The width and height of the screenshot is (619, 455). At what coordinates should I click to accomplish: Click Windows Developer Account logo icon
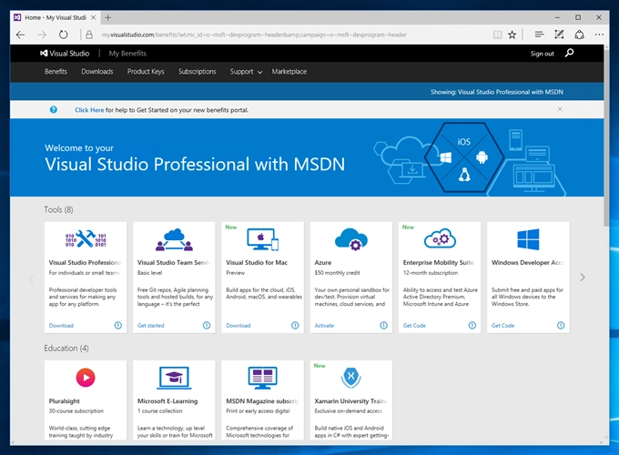(x=528, y=239)
